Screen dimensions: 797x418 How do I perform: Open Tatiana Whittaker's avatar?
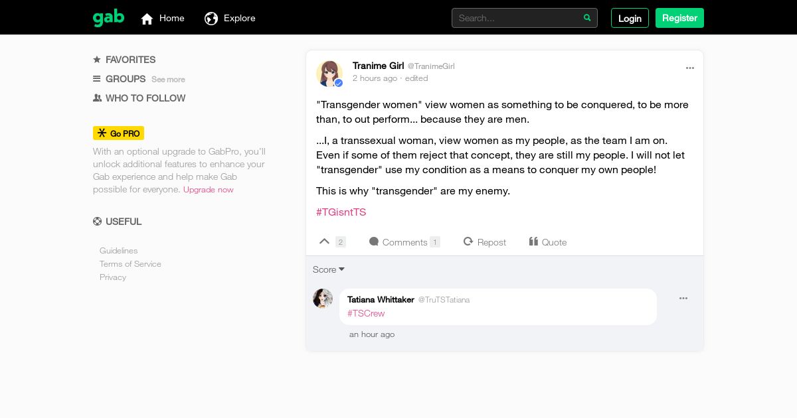[323, 299]
